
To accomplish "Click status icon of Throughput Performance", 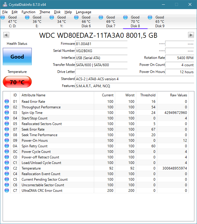I will (7, 107).
